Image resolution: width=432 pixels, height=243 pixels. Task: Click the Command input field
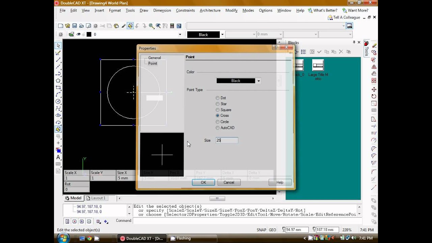pos(247,221)
